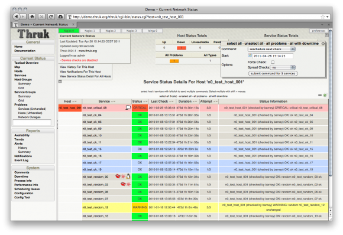Screen dimensions: 343x235
Task: Open the preferences button
Action: click(319, 31)
